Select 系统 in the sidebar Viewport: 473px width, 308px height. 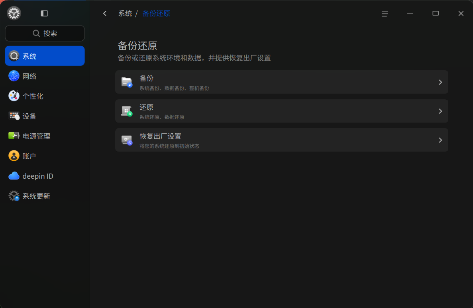tap(45, 56)
